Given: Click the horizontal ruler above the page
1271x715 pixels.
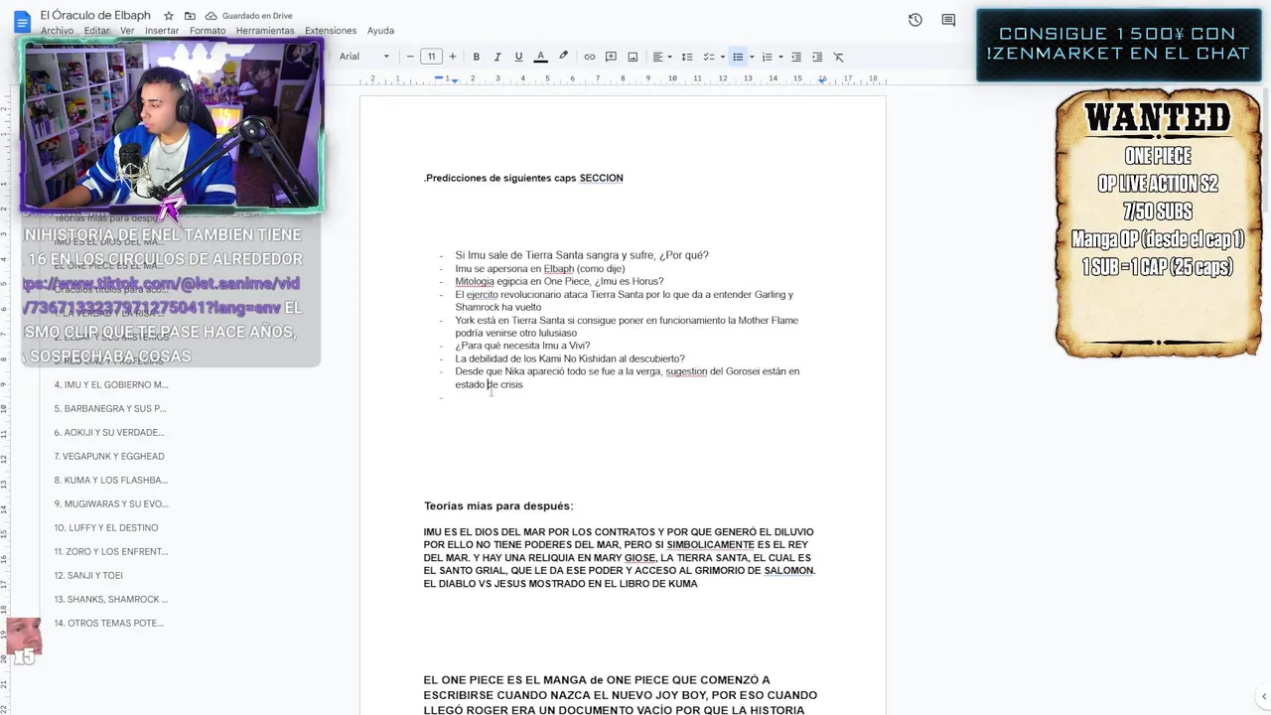Looking at the screenshot, I should (x=623, y=78).
